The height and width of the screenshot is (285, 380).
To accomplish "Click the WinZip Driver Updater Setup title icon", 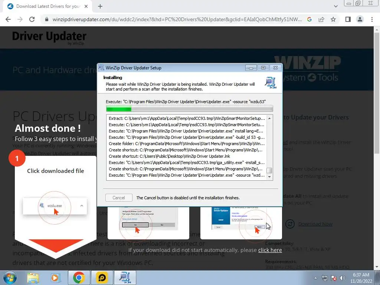I will coord(101,68).
